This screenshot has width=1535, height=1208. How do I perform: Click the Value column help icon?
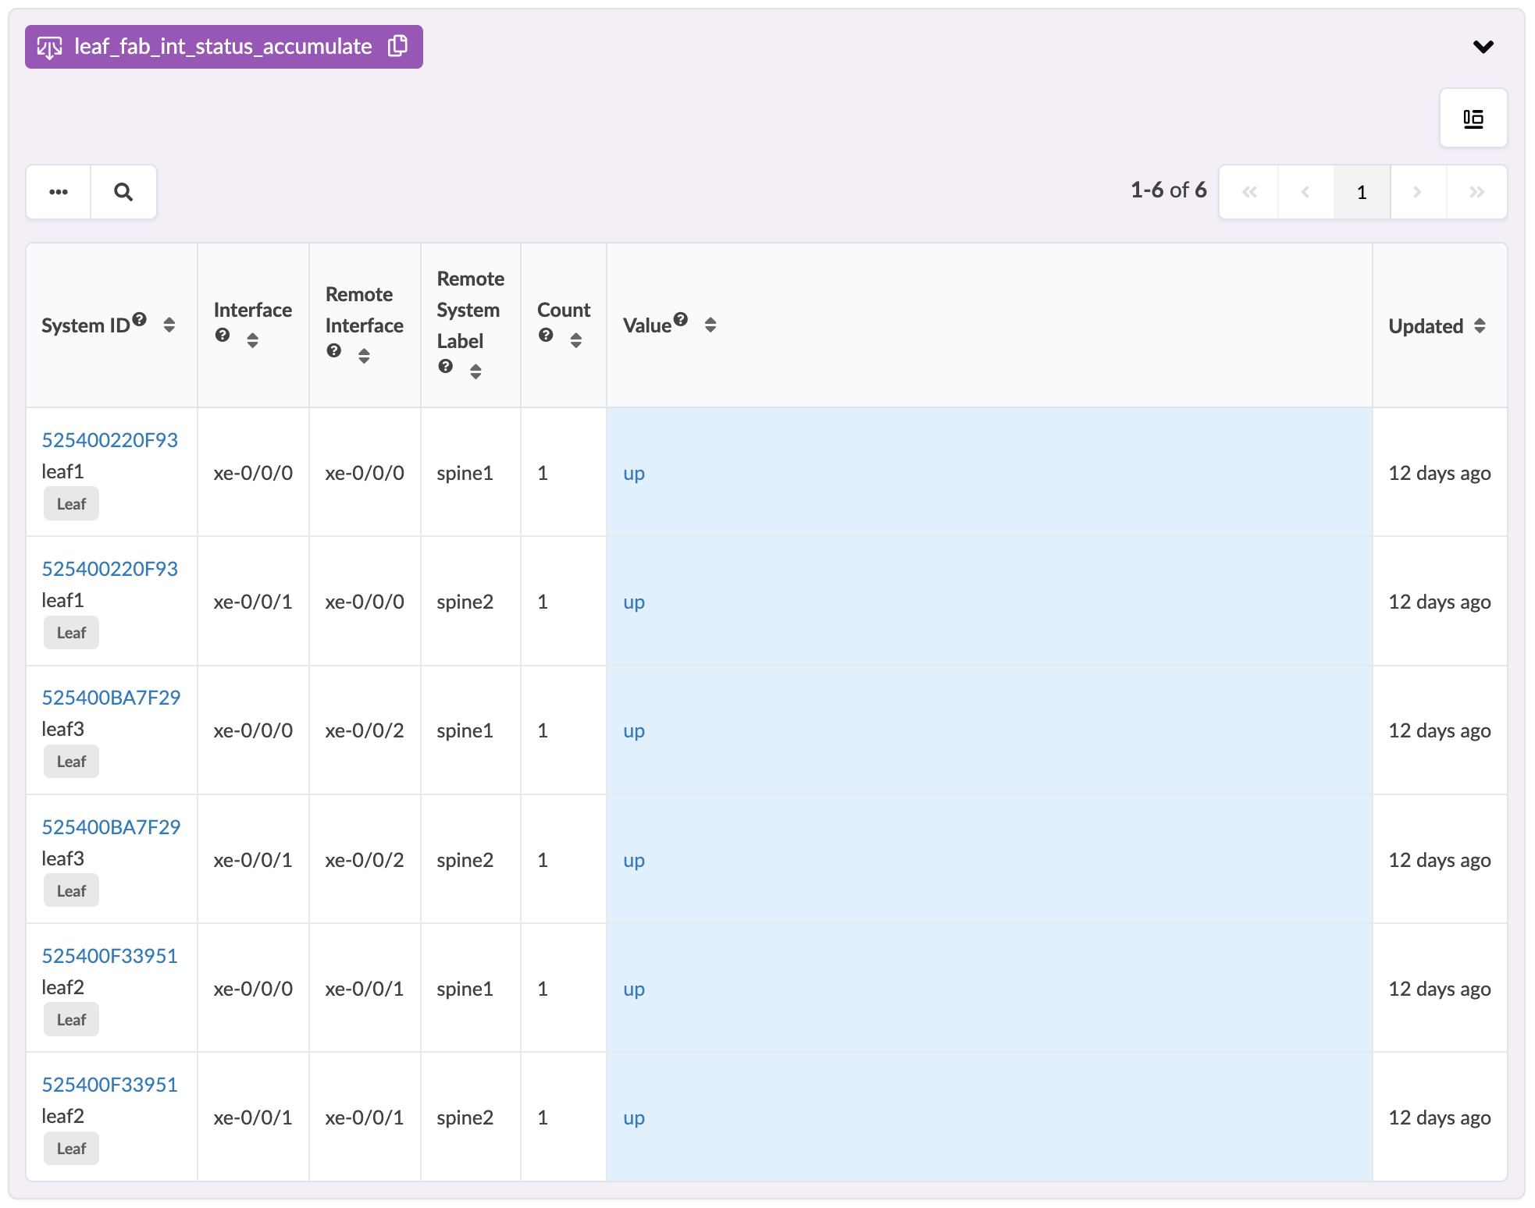pyautogui.click(x=681, y=319)
